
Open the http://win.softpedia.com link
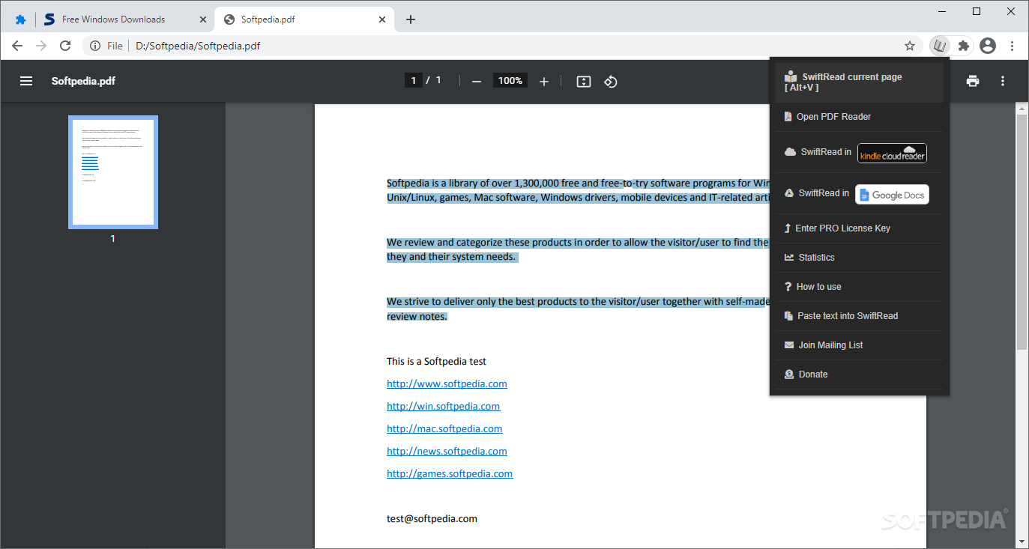coord(443,406)
